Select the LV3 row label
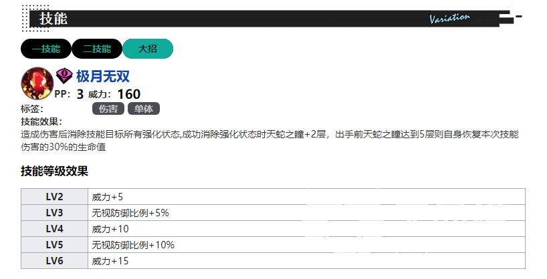This screenshot has height=279, width=547. (55, 213)
